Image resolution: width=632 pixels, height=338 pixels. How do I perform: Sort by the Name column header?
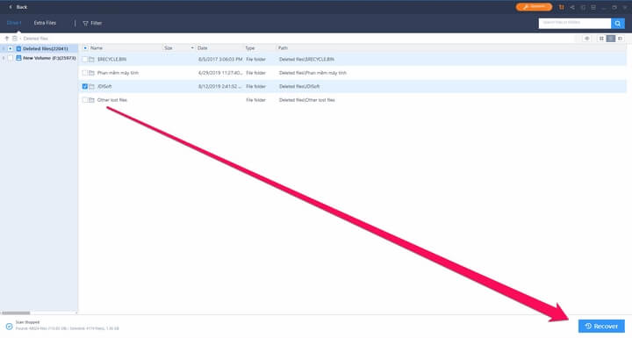tap(97, 48)
